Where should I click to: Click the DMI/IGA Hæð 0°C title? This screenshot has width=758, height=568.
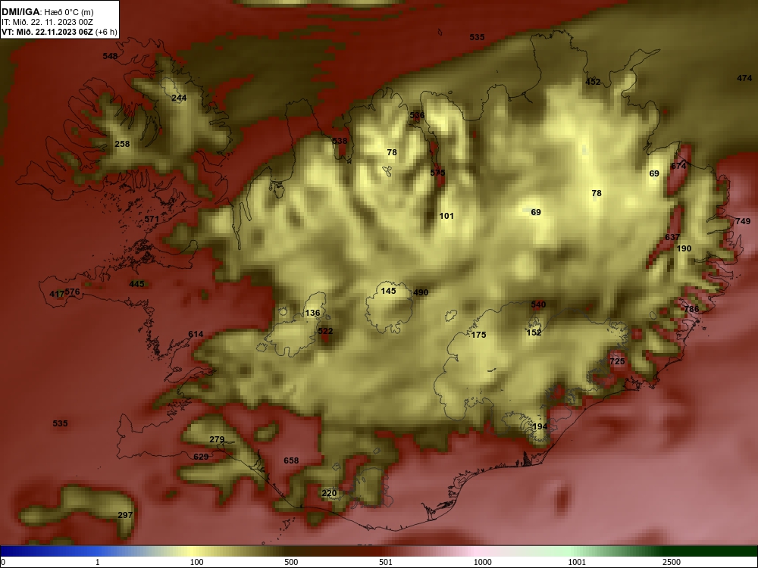click(47, 12)
